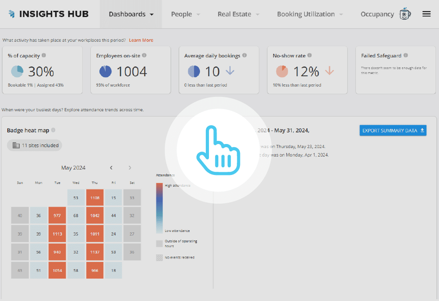Click the Learn More link
Screen dimensions: 439x301
(x=141, y=40)
